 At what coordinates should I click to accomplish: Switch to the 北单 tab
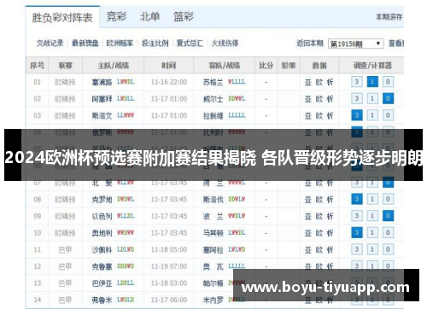tap(149, 17)
